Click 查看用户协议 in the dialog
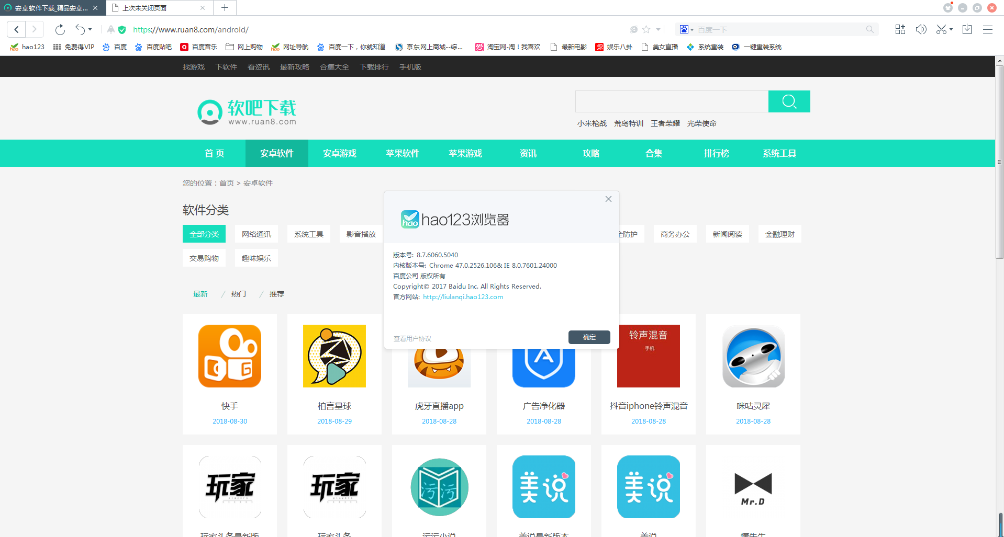The height and width of the screenshot is (537, 1004). coord(412,338)
